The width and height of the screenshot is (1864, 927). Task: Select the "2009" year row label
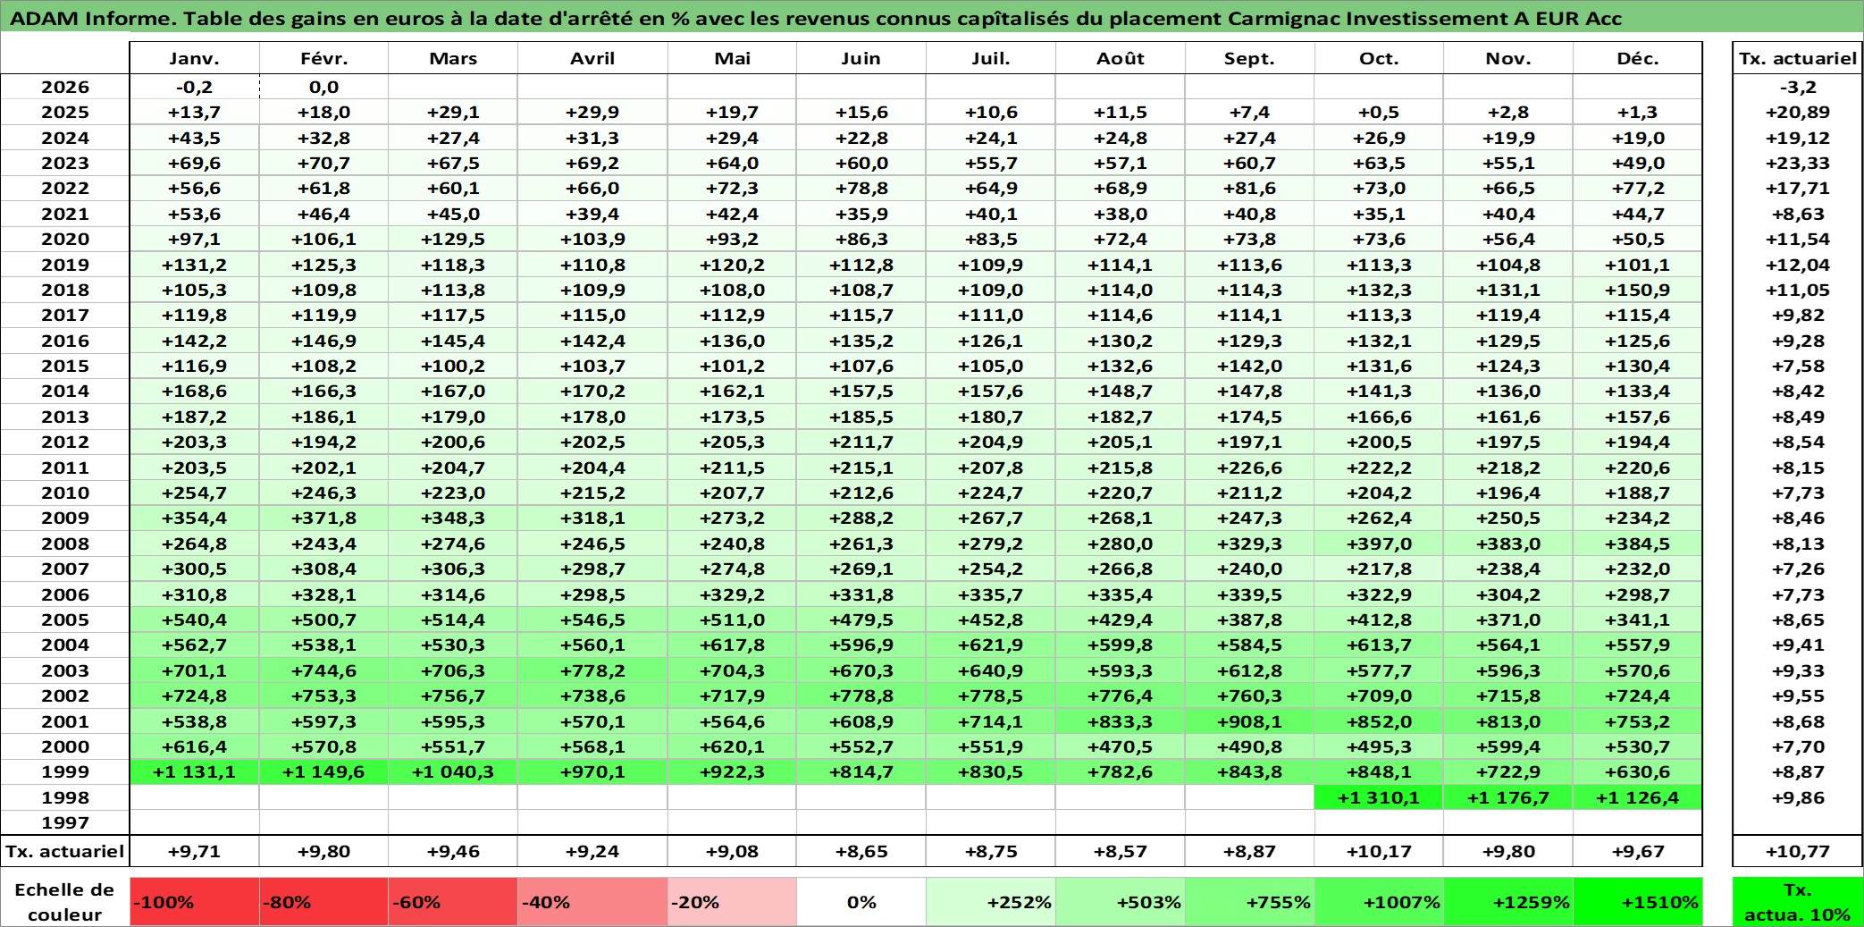click(65, 518)
